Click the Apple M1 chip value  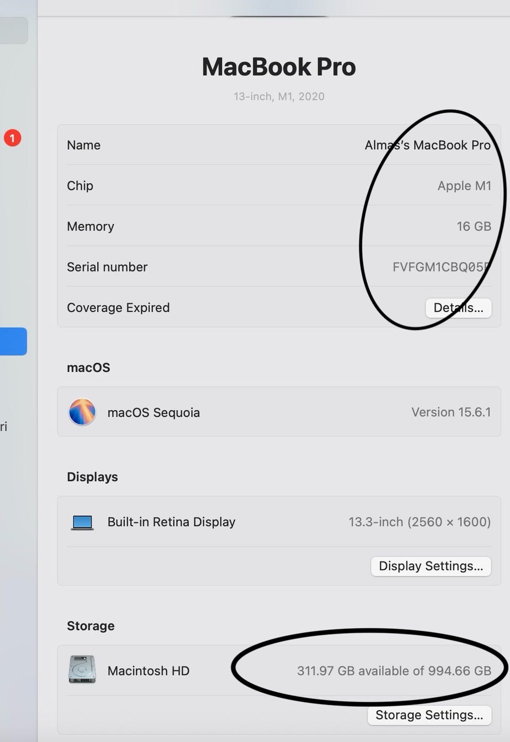pyautogui.click(x=464, y=186)
